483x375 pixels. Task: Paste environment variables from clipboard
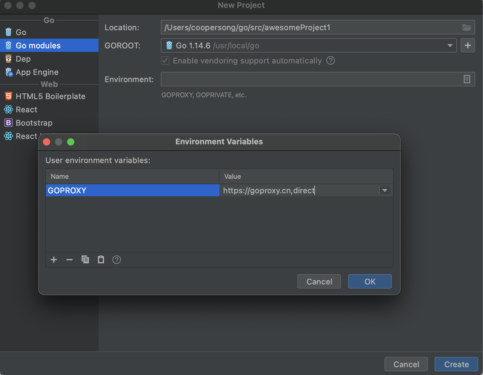(x=101, y=260)
